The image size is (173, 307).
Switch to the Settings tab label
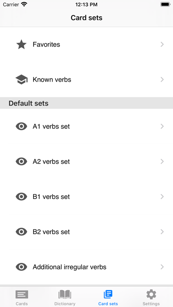(x=151, y=303)
